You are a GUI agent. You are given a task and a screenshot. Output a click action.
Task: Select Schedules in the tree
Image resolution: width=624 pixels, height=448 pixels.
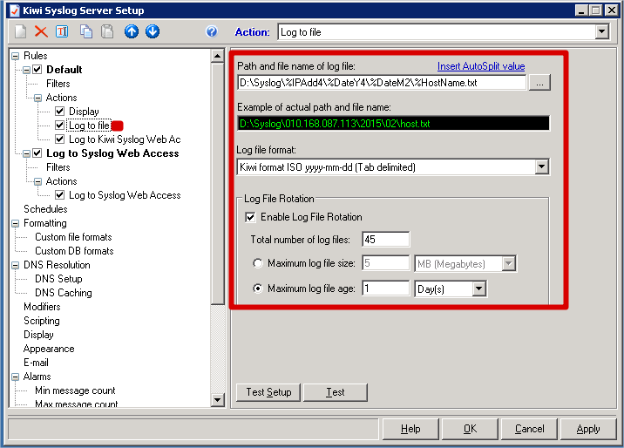click(45, 209)
